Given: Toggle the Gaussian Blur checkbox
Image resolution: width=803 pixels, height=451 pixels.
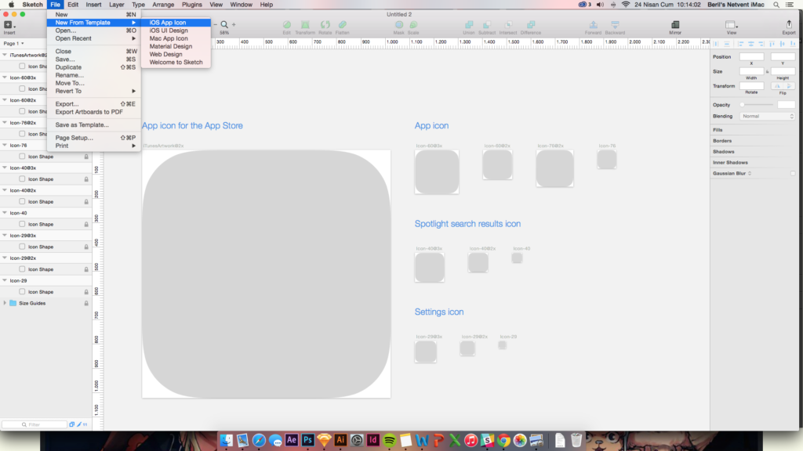Looking at the screenshot, I should pos(793,173).
